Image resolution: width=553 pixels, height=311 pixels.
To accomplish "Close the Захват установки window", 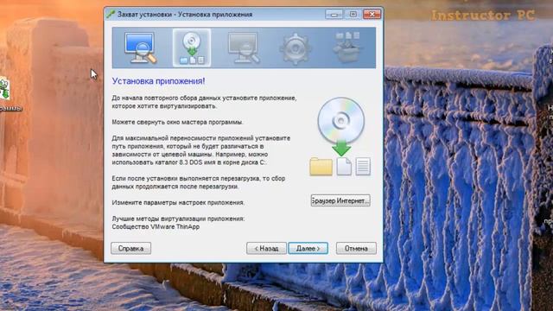I will pos(372,14).
